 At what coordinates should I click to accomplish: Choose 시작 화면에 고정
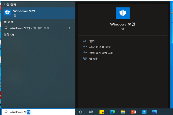click(100, 47)
